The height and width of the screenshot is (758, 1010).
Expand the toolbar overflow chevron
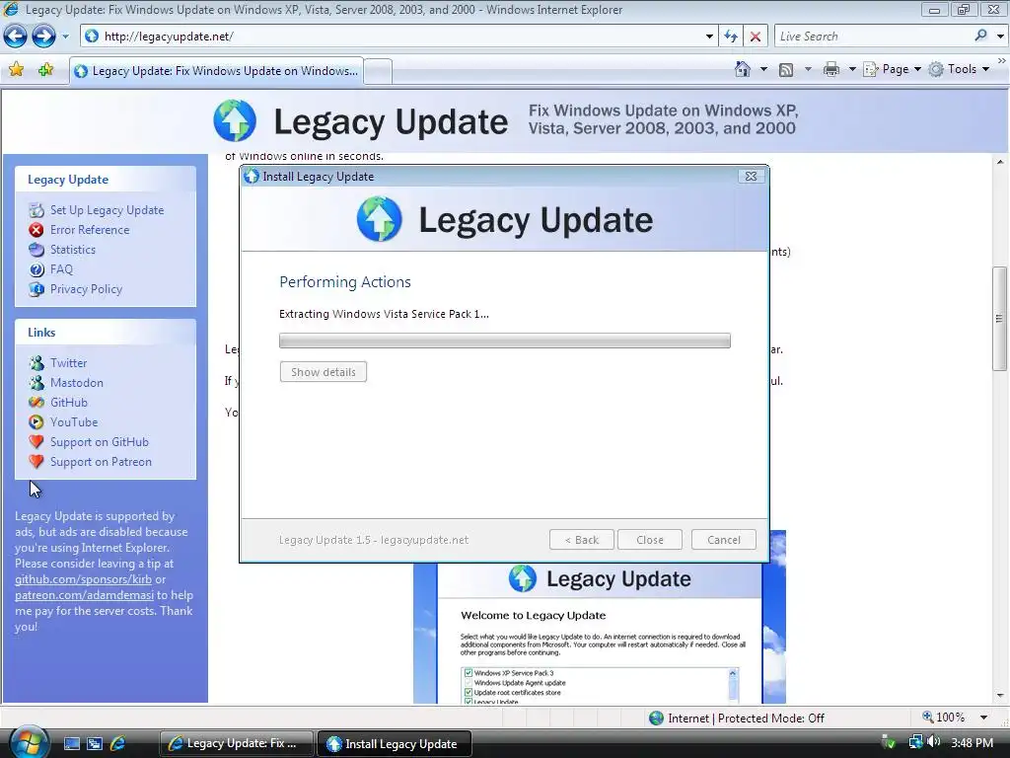click(1002, 60)
